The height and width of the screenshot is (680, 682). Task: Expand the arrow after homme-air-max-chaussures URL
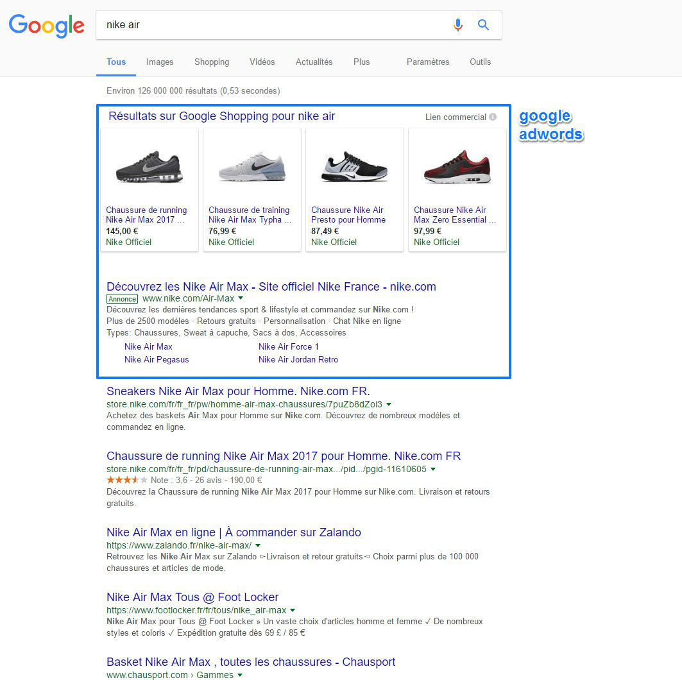tap(389, 404)
